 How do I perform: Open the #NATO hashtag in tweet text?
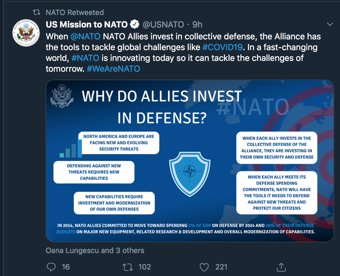click(85, 58)
